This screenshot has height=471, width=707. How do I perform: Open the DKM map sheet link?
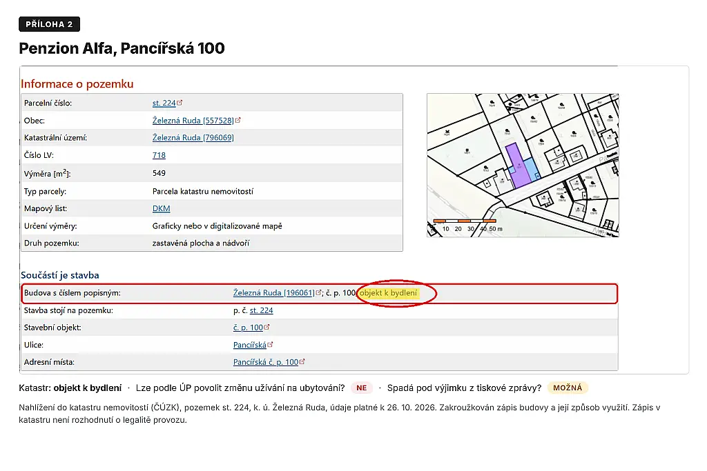click(x=161, y=208)
